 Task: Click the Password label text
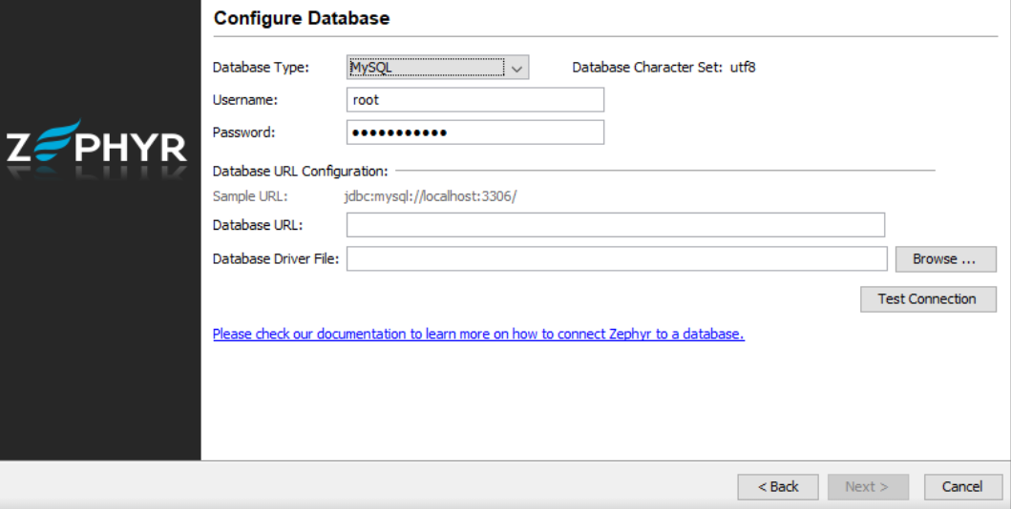point(243,132)
